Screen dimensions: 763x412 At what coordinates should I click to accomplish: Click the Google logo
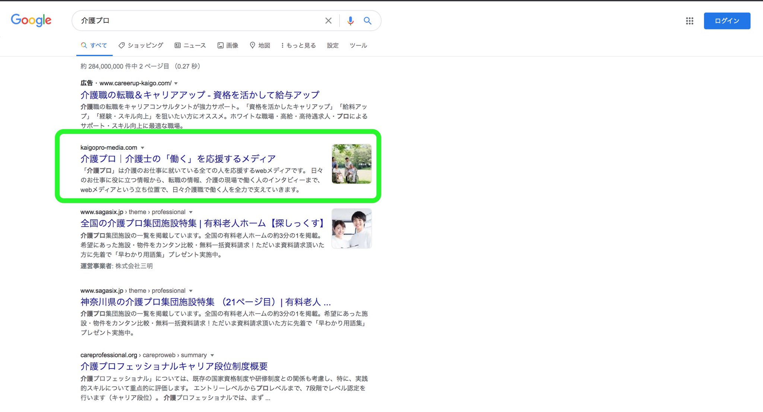(x=31, y=20)
